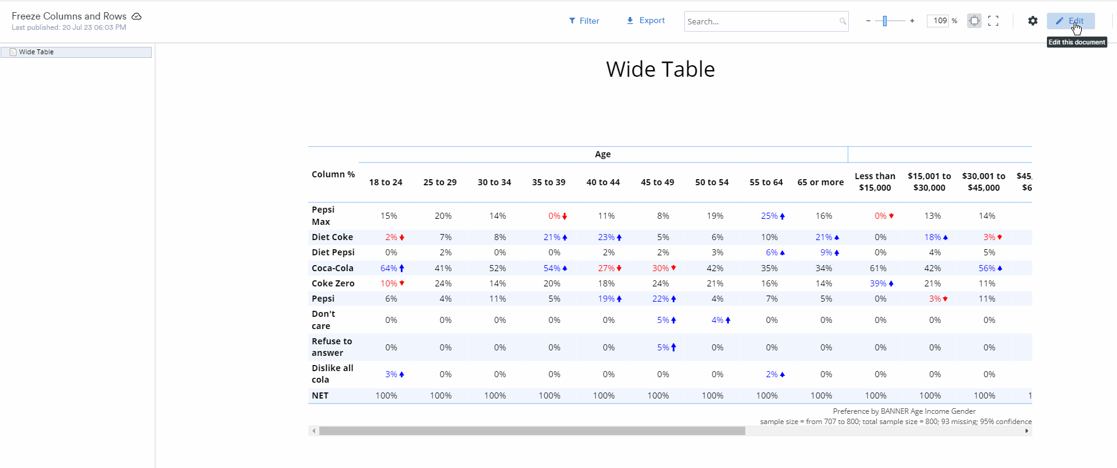
Task: Click the 35 to 39 column header
Action: [548, 182]
